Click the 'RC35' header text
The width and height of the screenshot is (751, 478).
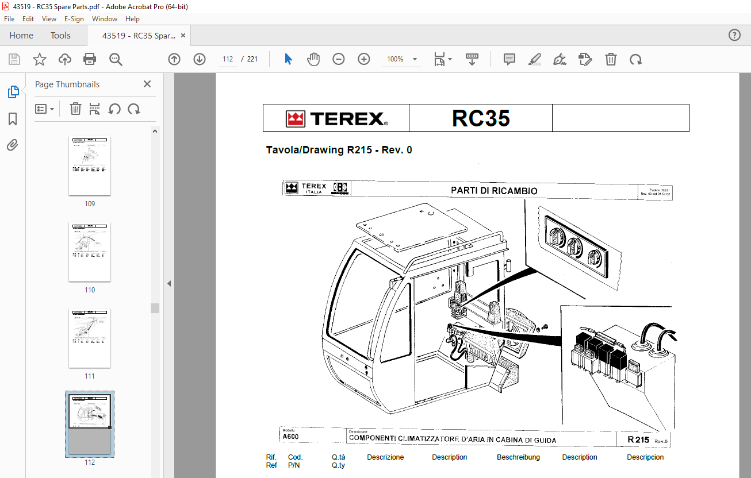(x=481, y=118)
